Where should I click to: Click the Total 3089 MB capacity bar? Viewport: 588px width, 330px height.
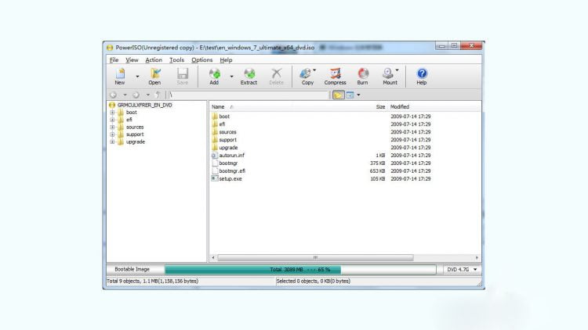click(300, 269)
